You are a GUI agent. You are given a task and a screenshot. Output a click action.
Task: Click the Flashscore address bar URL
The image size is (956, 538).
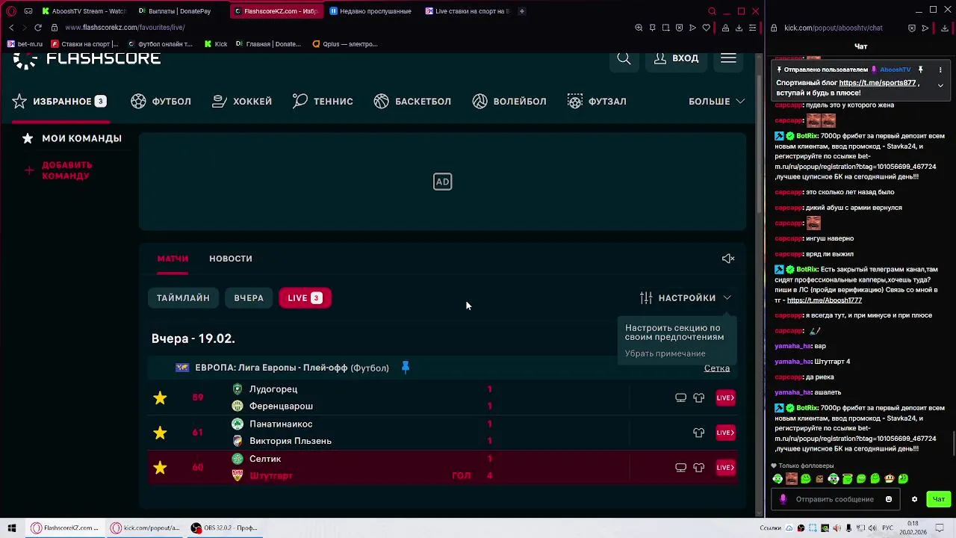click(125, 28)
